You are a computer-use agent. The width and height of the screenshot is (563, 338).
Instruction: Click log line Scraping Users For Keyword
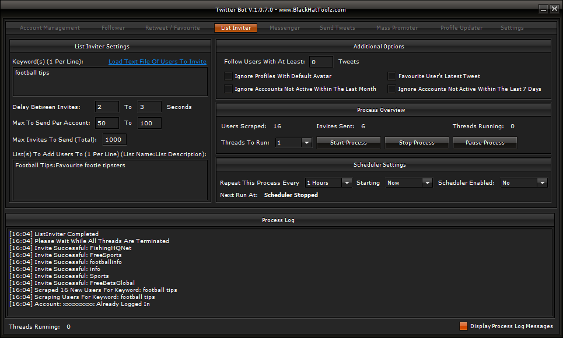[x=82, y=297]
